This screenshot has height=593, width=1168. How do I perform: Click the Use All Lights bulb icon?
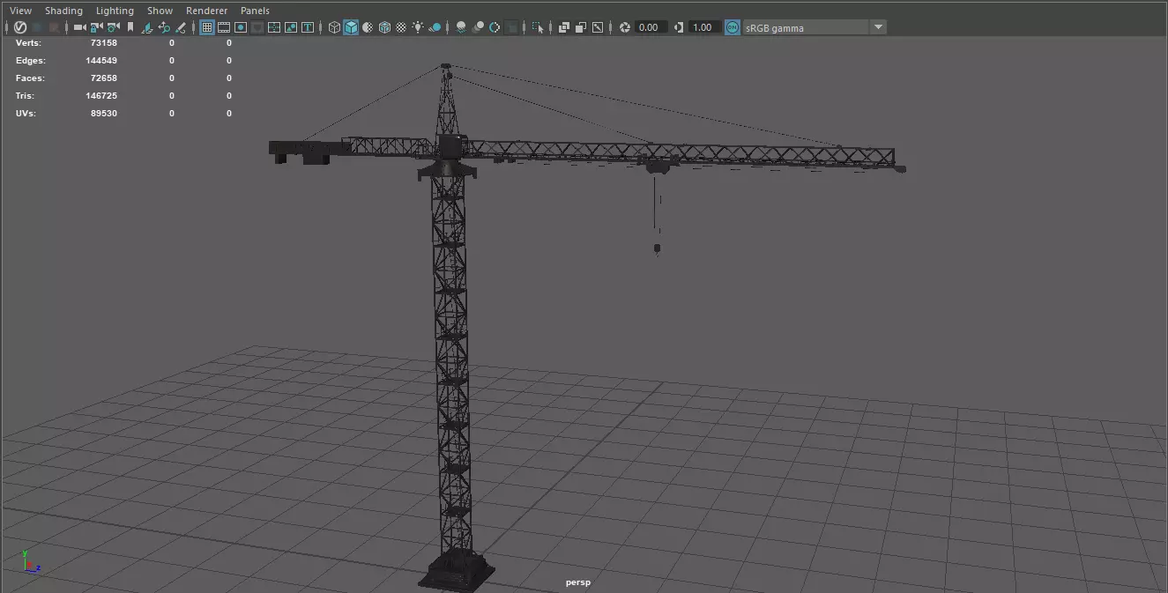click(418, 27)
